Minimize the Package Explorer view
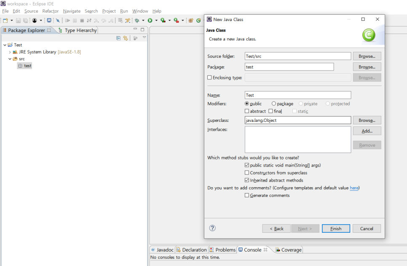Screen dimensions: 407x266 pos(135,29)
